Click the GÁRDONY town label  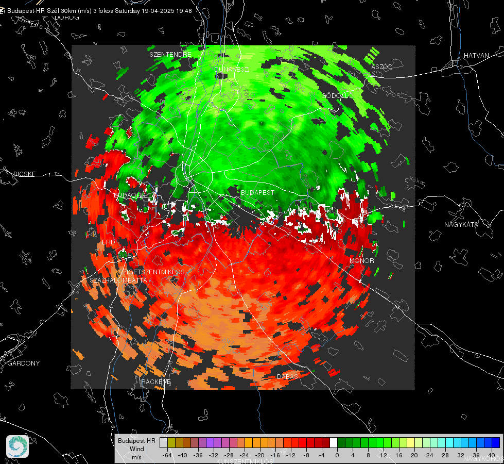pos(24,363)
